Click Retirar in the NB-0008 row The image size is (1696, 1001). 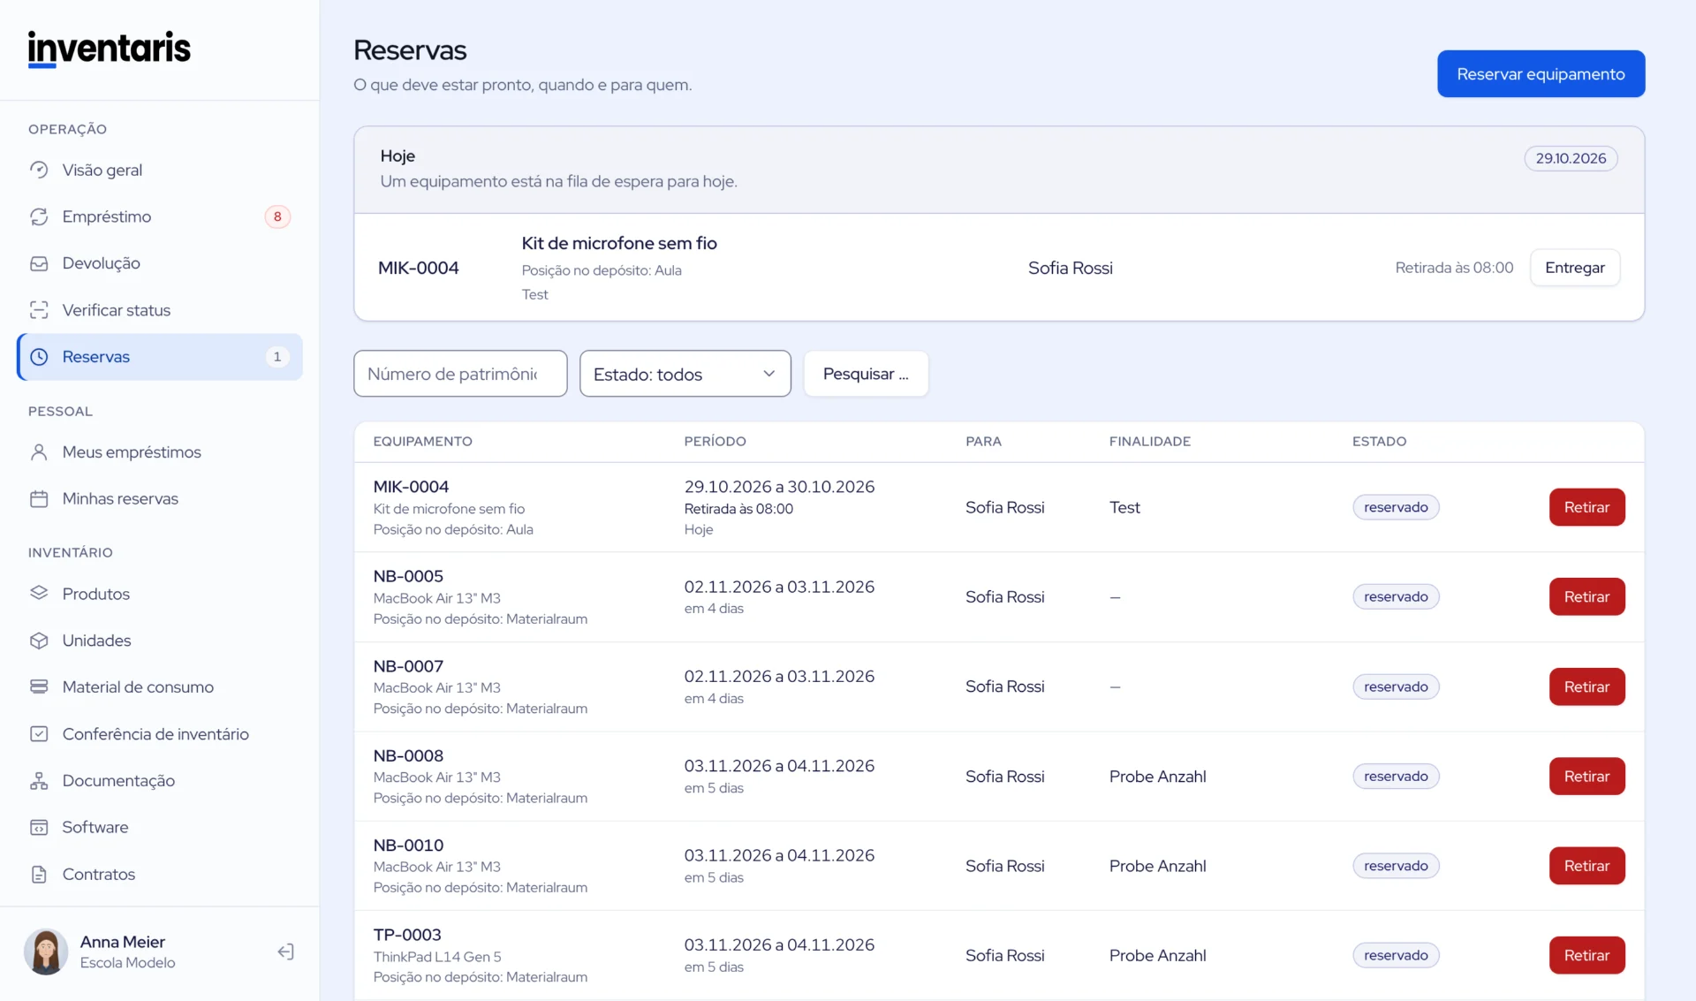(x=1586, y=777)
